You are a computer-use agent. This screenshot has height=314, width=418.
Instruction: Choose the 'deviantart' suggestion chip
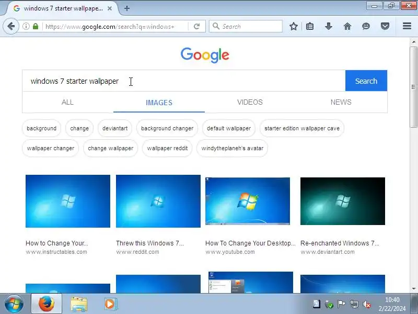[115, 128]
